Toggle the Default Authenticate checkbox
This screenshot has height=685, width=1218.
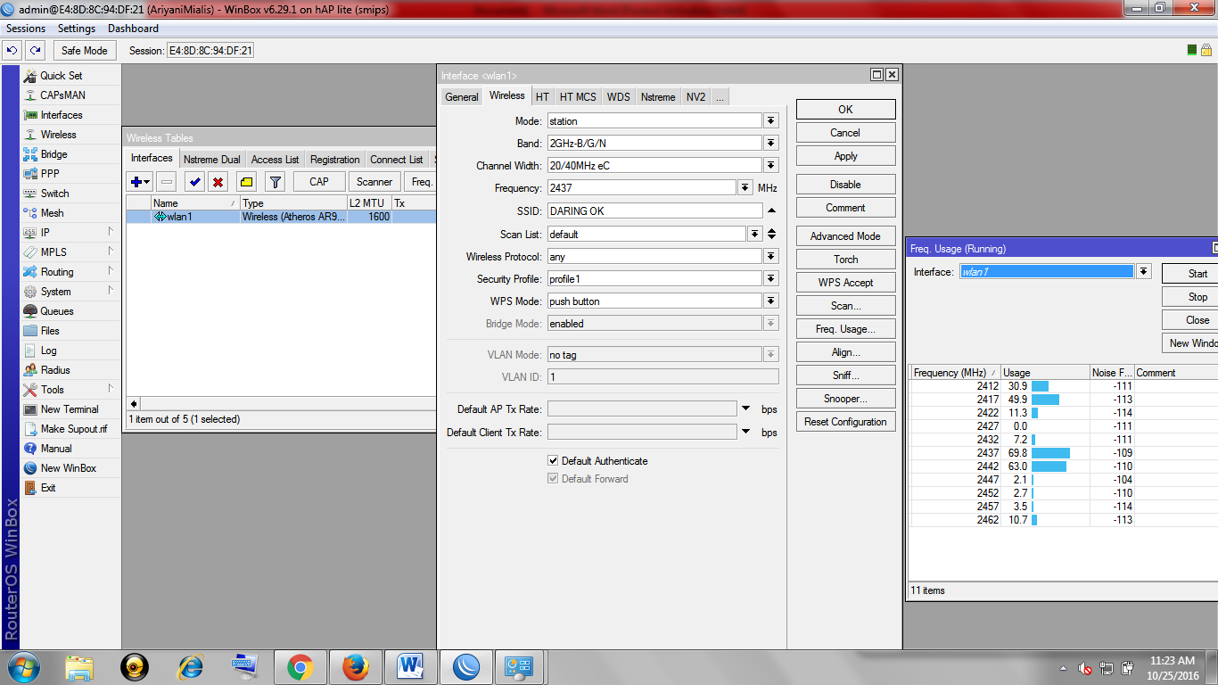[554, 461]
